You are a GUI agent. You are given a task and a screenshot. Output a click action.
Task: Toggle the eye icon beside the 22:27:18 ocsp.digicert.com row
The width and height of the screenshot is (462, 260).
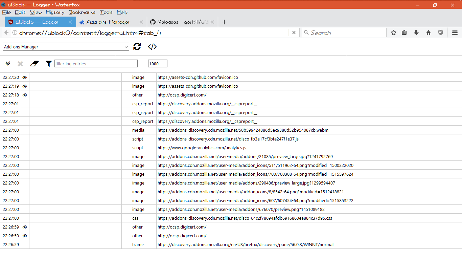pos(24,95)
